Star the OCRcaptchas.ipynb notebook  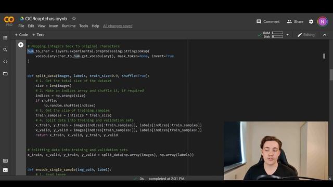pos(74,19)
